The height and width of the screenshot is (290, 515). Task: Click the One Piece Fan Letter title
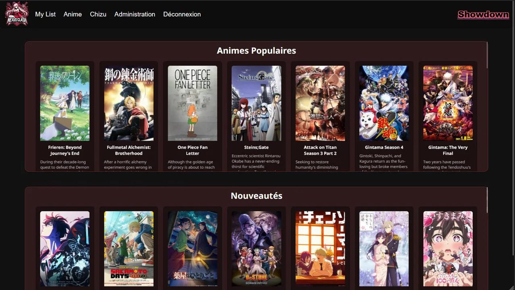[192, 150]
